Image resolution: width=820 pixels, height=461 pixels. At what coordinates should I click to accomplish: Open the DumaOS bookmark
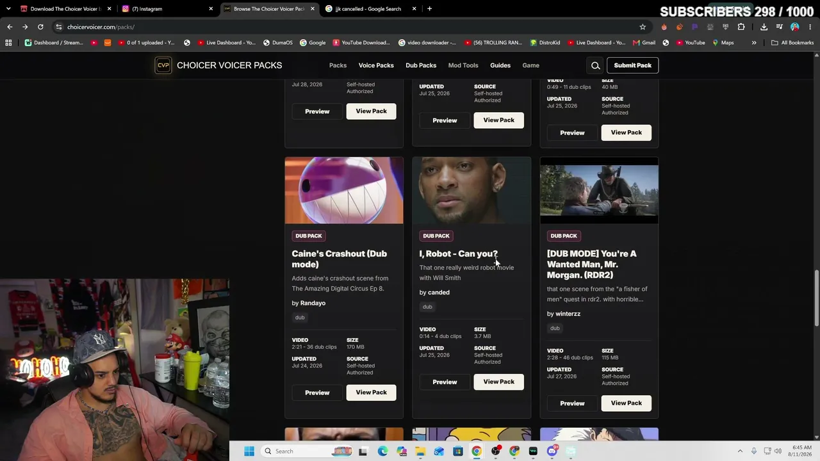(277, 43)
